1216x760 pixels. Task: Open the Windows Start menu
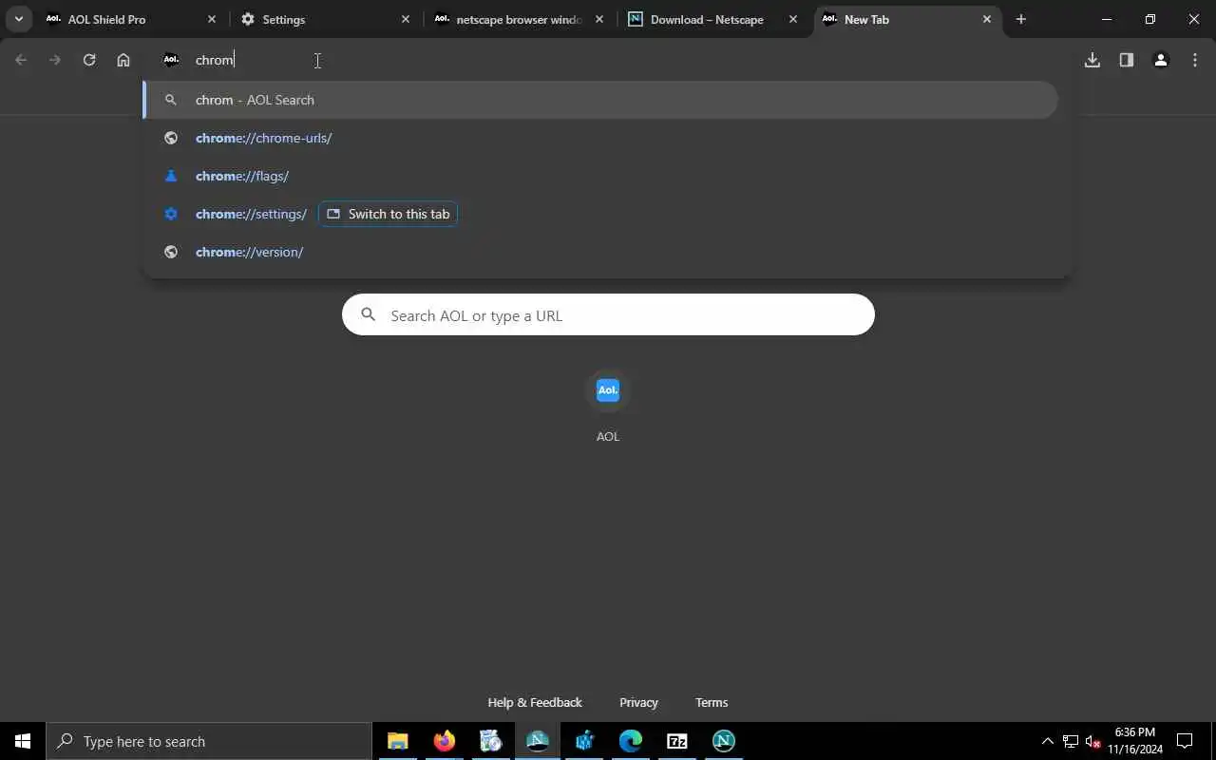23,741
